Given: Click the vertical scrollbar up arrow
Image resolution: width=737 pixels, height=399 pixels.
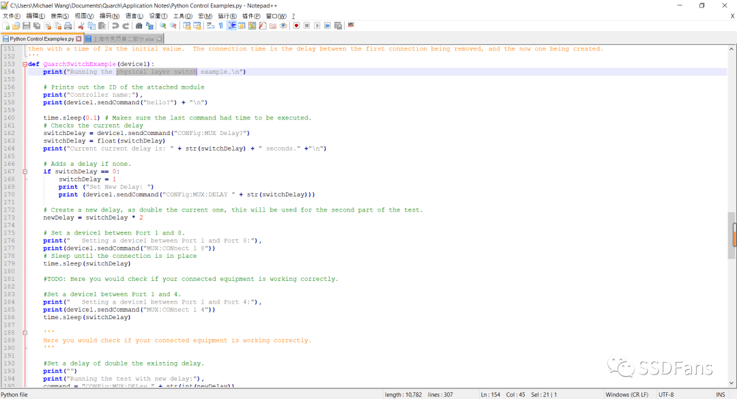Looking at the screenshot, I should (732, 49).
